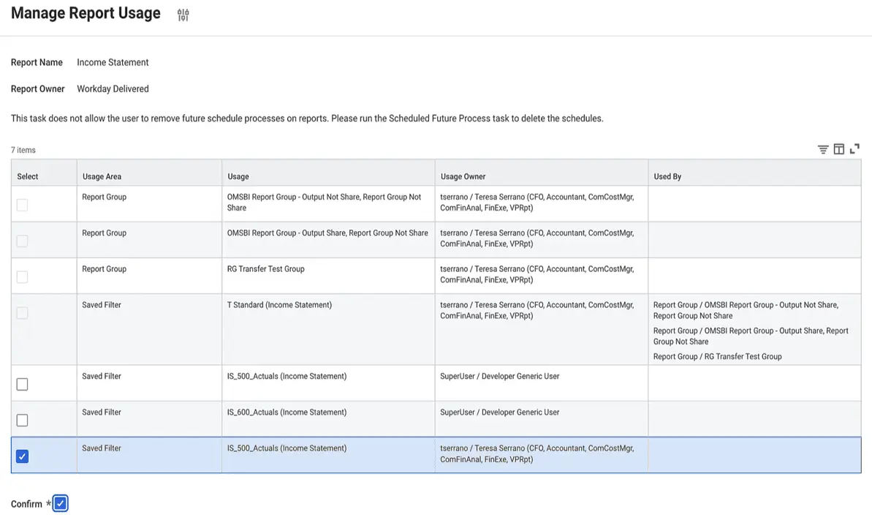
Task: Open the Usage Owner column header options
Action: (x=463, y=176)
